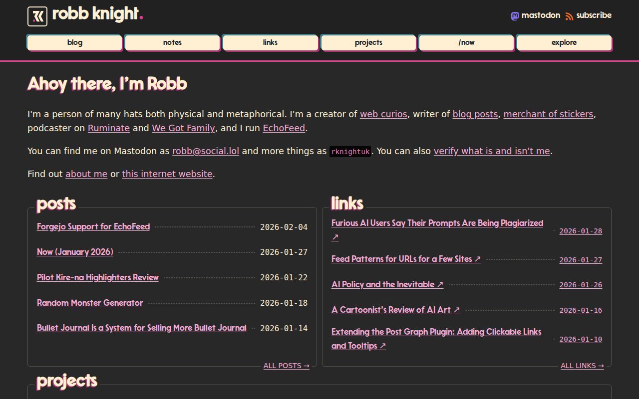The image size is (639, 399).
Task: Open the EchoFeed link in the intro text
Action: pos(284,128)
